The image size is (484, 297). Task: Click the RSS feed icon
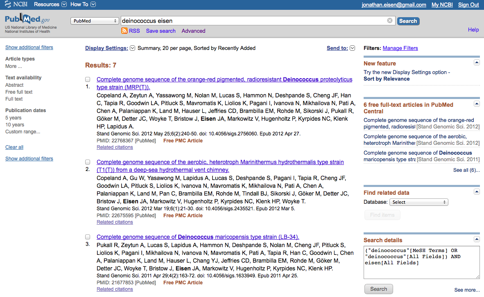[124, 31]
